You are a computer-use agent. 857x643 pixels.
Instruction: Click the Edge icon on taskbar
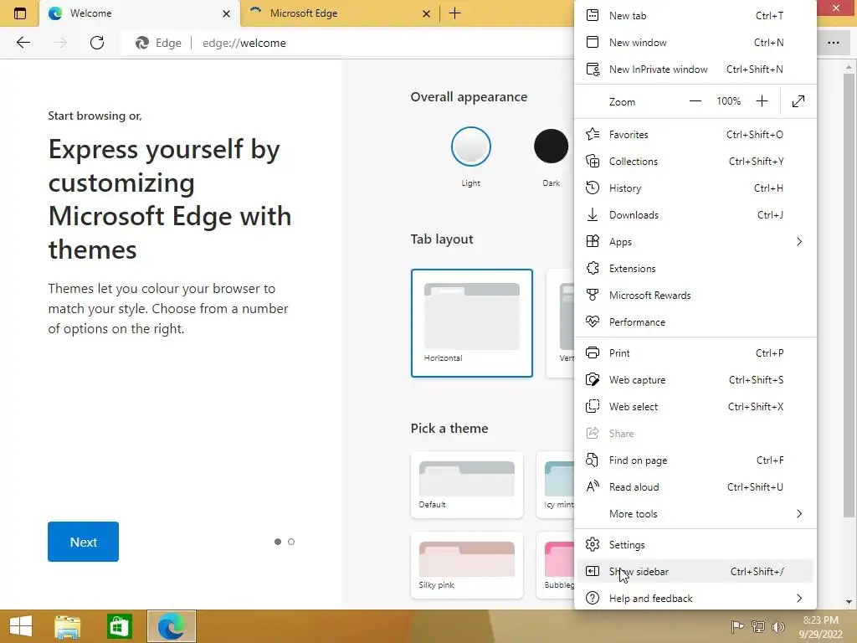coord(171,626)
